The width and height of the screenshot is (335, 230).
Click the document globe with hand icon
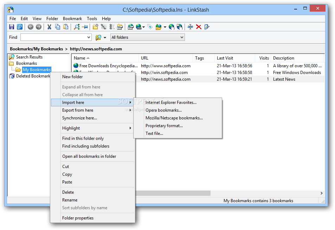(180, 27)
